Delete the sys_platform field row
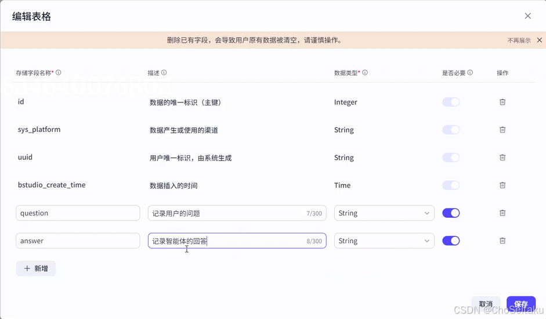 [502, 130]
